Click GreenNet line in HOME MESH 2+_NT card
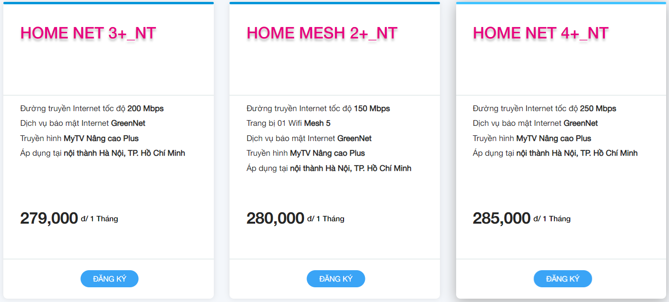Image resolution: width=669 pixels, height=302 pixels. click(309, 139)
